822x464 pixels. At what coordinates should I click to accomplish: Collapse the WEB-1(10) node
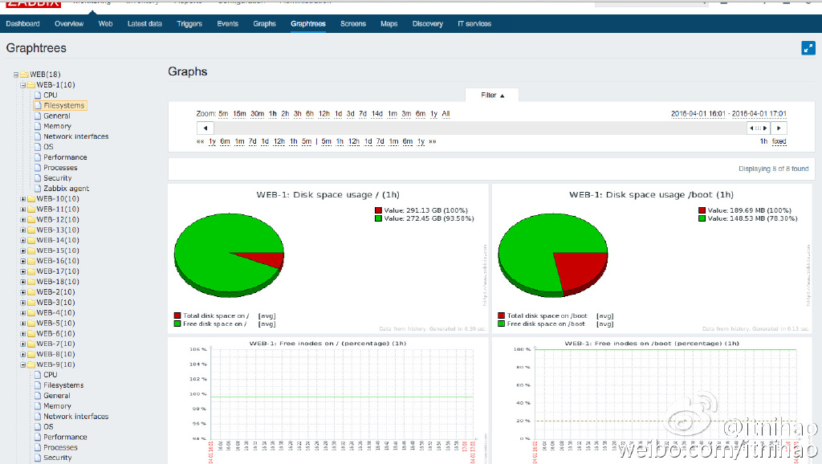[x=23, y=85]
